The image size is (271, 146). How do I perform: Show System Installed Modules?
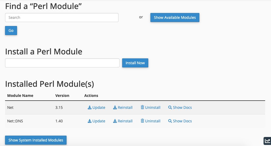[36, 140]
